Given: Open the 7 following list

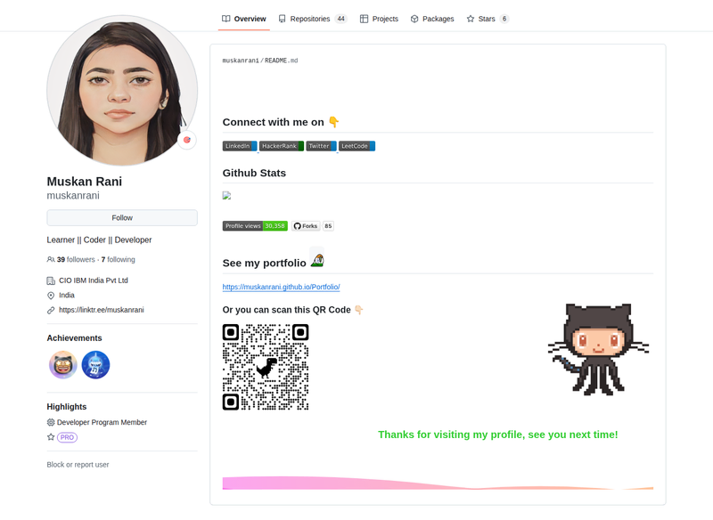Looking at the screenshot, I should point(119,260).
